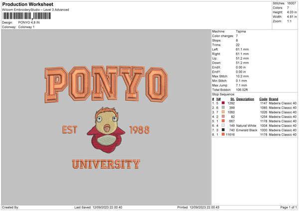299x211 pixels.
Task: Click the Code column header
Action: [x=264, y=99]
